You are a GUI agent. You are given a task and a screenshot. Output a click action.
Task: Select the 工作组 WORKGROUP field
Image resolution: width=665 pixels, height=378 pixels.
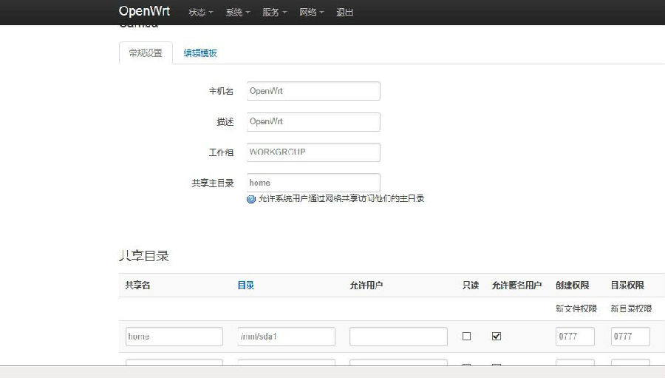pyautogui.click(x=313, y=152)
